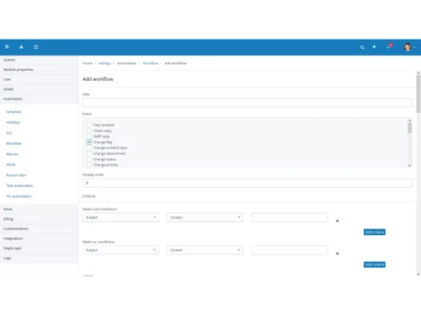
Task: Expand the User sidebar section
Action: pyautogui.click(x=39, y=79)
